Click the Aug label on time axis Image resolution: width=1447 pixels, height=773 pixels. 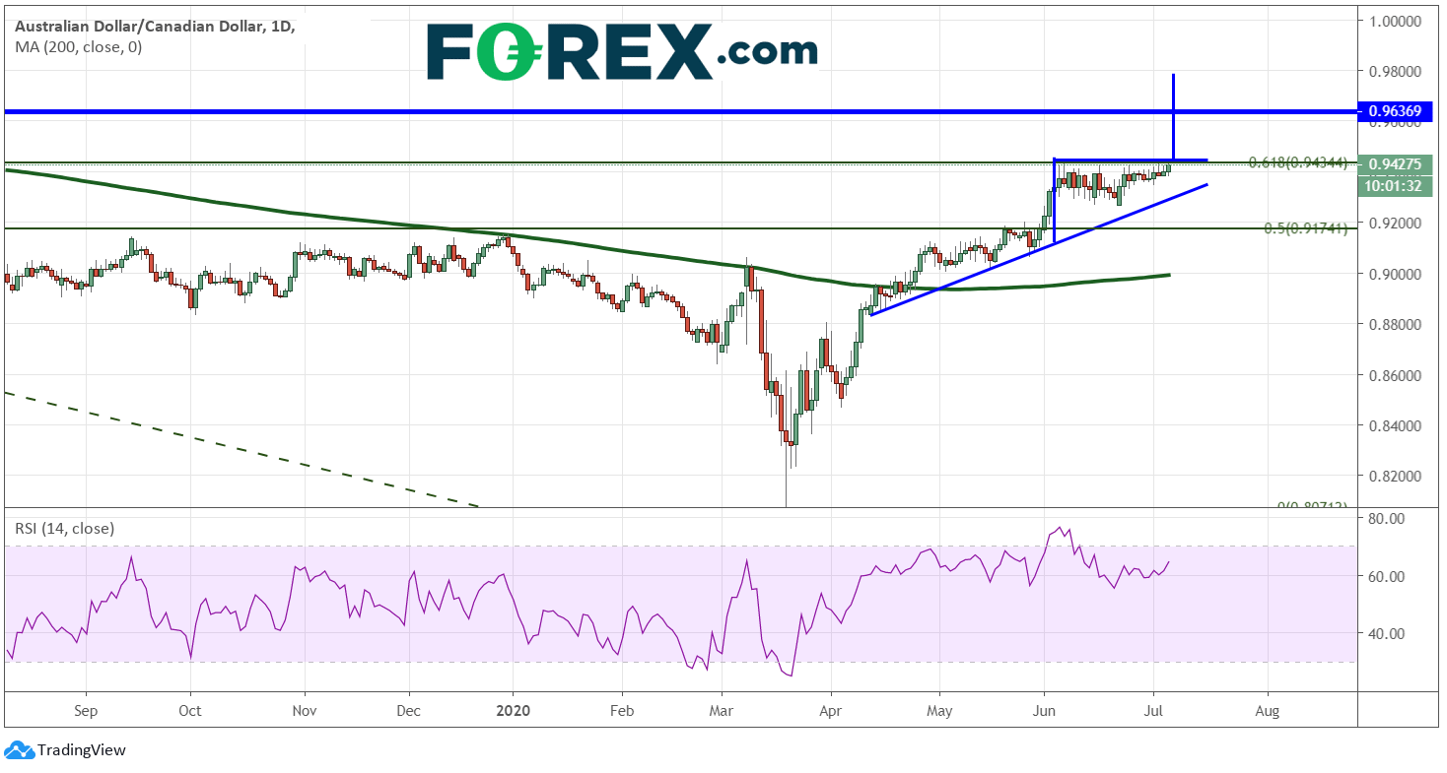click(x=1268, y=710)
